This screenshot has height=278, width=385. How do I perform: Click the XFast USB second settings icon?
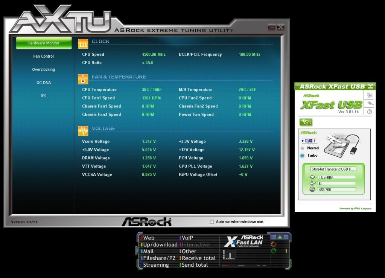click(x=370, y=104)
